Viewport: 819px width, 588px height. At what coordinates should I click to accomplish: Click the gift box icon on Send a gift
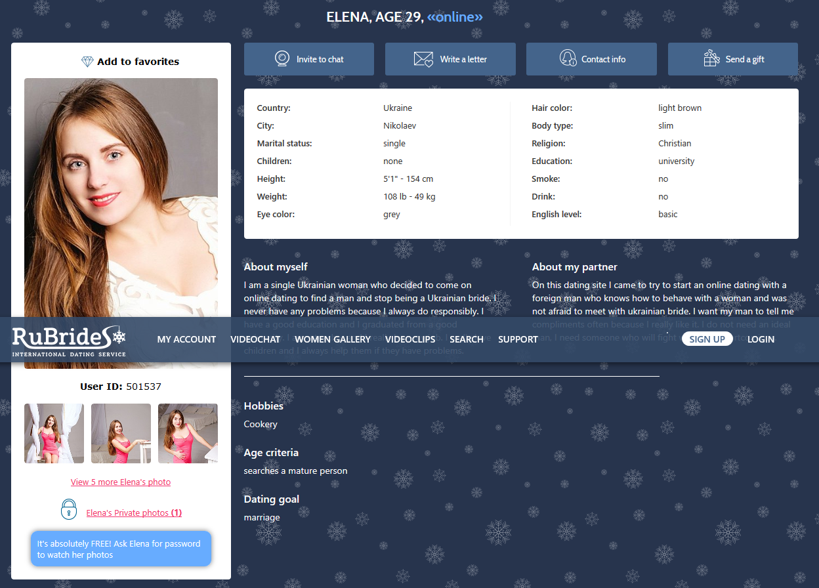tap(711, 58)
